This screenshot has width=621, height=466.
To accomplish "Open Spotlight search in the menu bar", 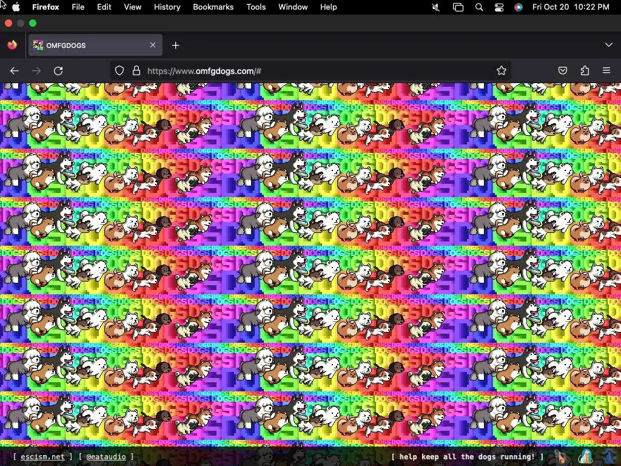I will [479, 7].
